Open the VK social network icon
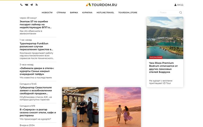Screen dimensions: 203x127 pos(27,5)
